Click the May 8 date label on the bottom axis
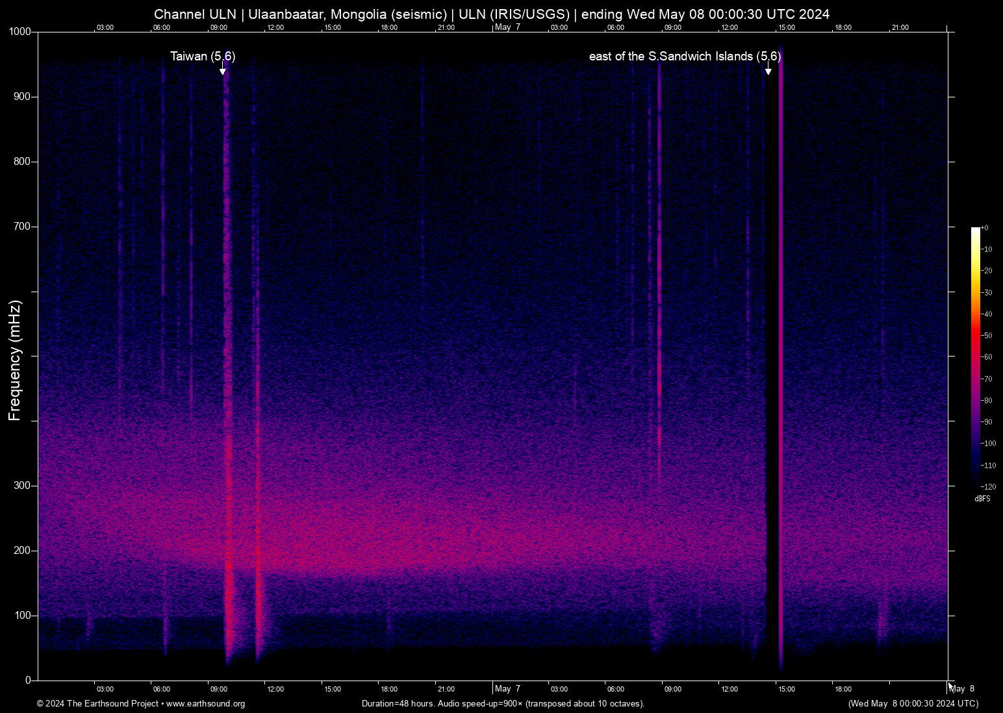1003x713 pixels. point(962,689)
